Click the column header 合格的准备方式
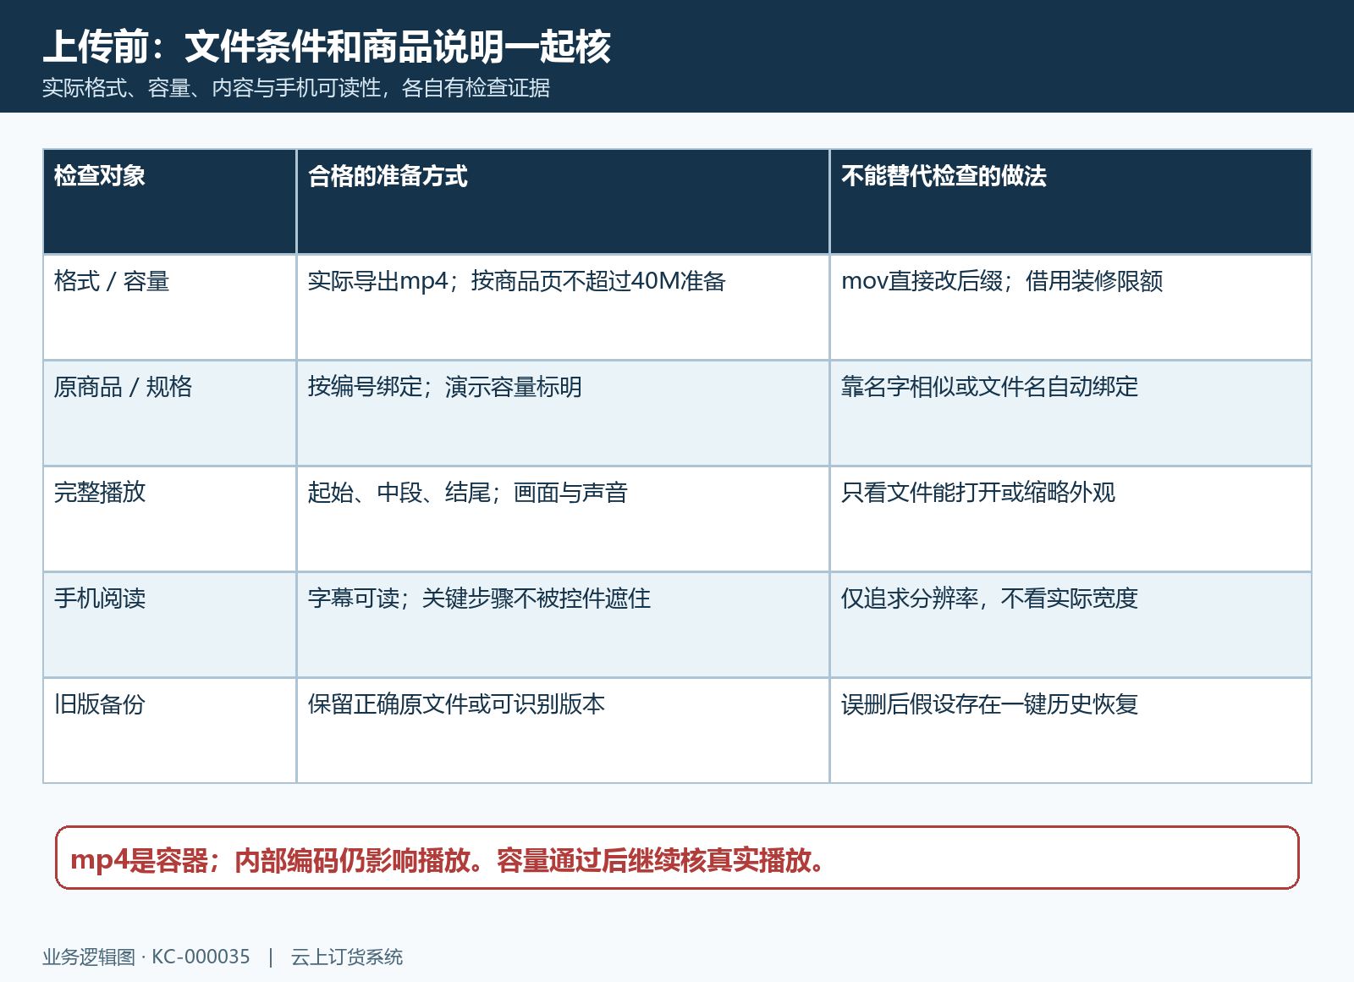 tap(563, 201)
